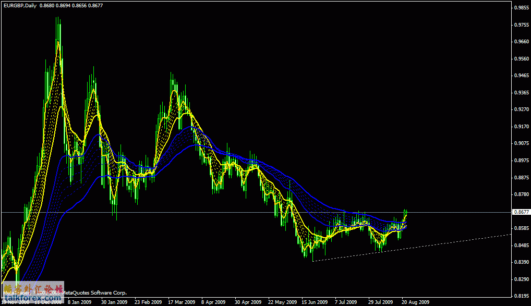
Task: Click the 0.9855 price axis label
Action: coord(522,8)
